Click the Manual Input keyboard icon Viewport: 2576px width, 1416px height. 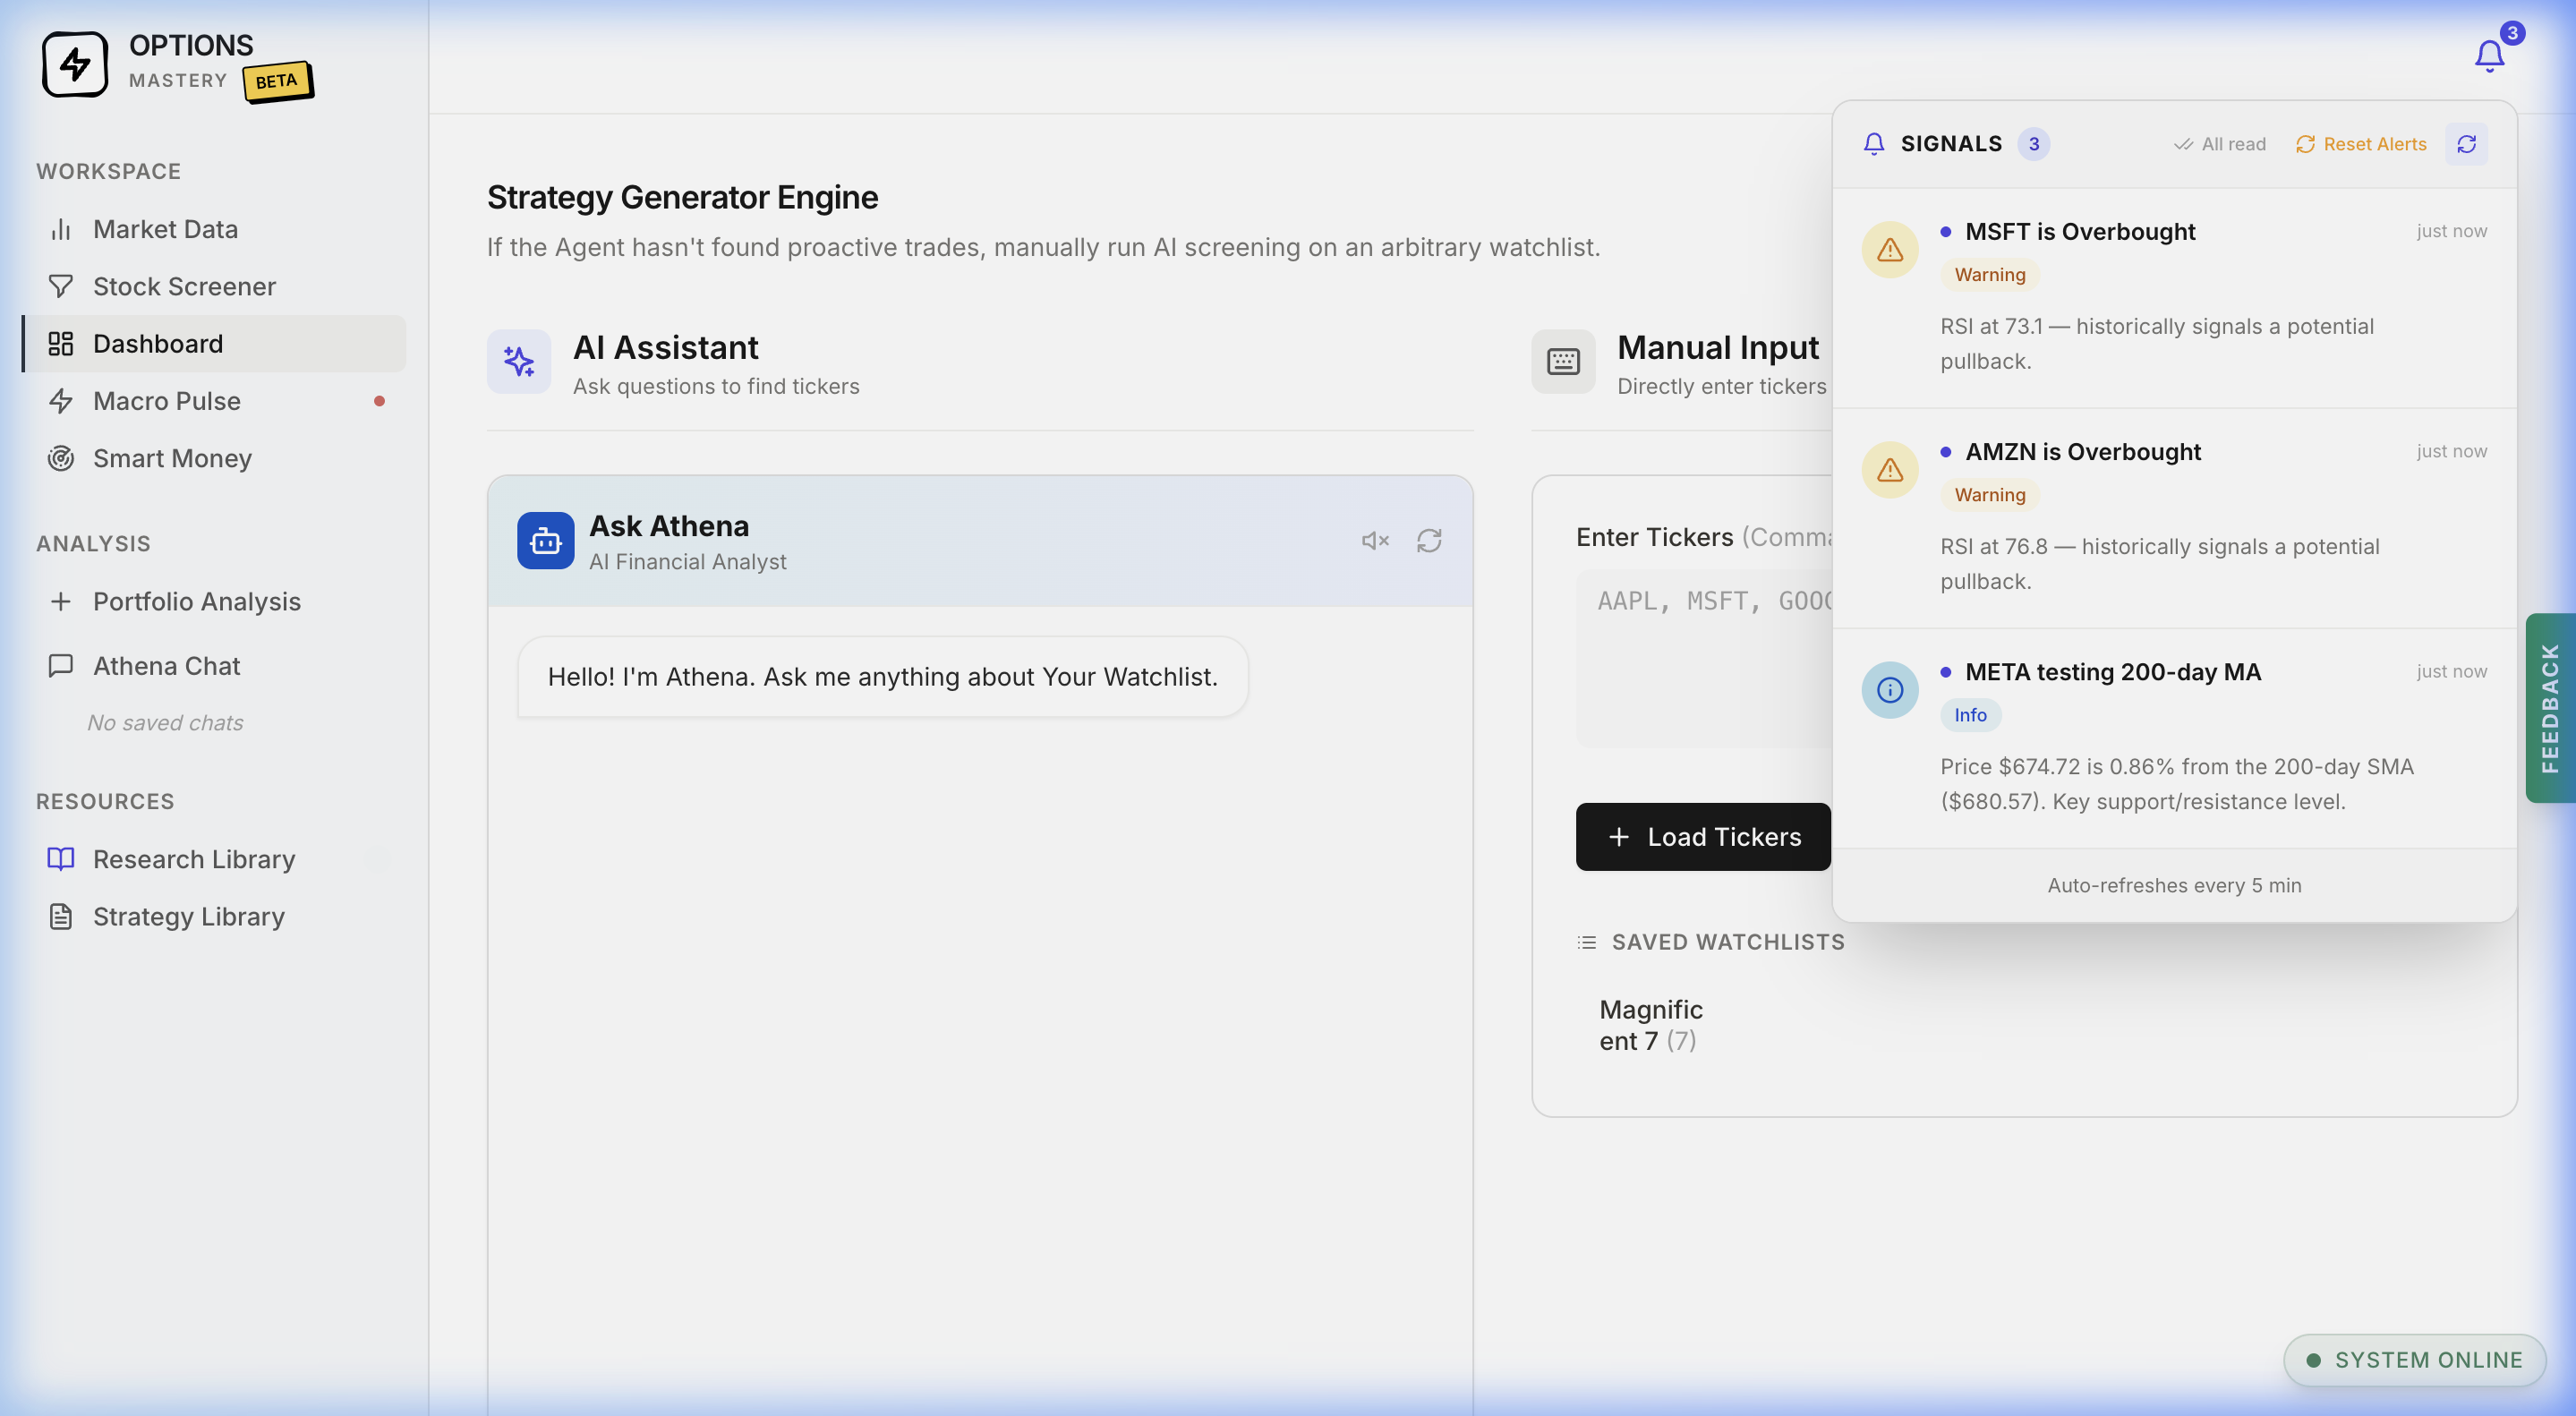(x=1563, y=361)
